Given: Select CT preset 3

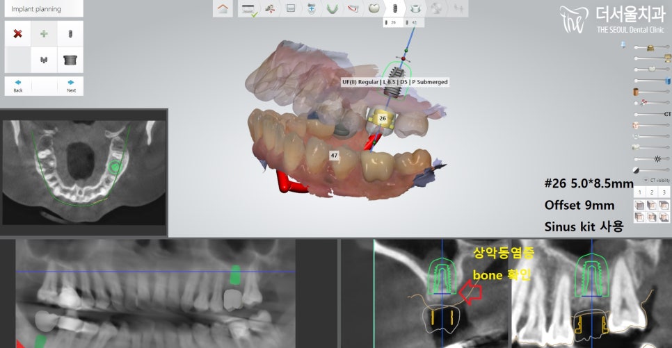Looking at the screenshot, I should 664,192.
